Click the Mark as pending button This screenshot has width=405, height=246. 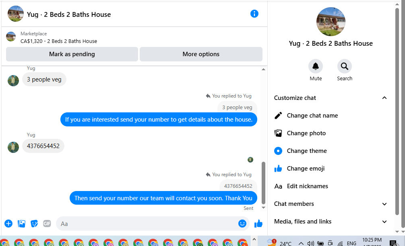pos(72,54)
